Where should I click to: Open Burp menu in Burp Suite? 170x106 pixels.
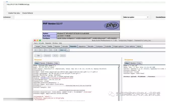tap(36, 43)
